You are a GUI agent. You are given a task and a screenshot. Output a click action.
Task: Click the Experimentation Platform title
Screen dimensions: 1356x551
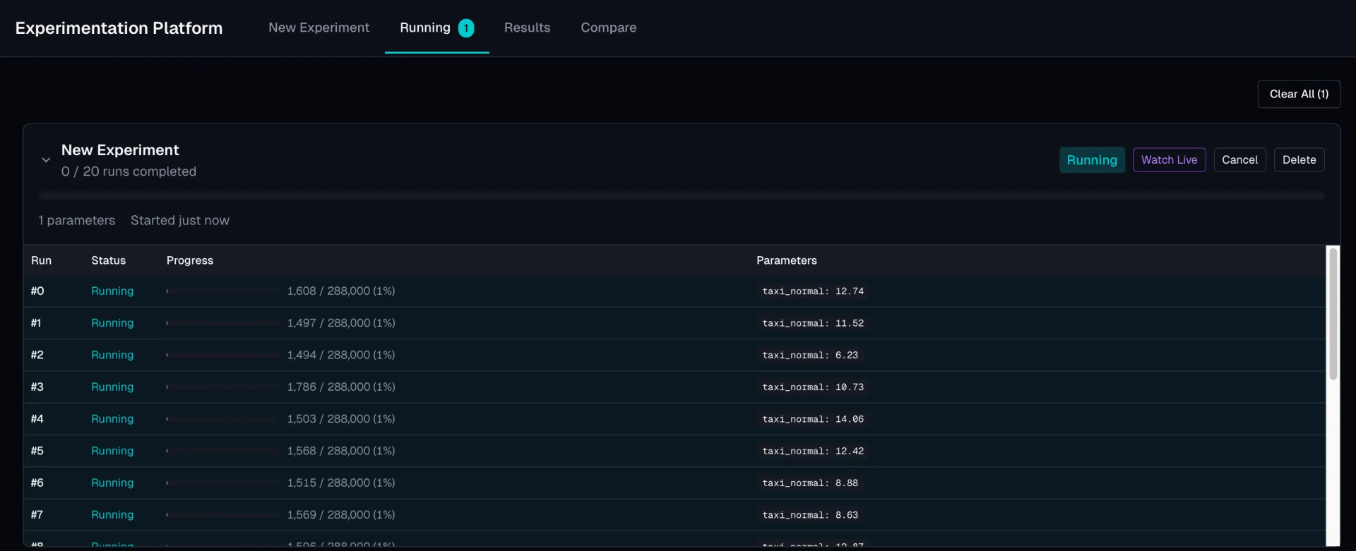pyautogui.click(x=119, y=28)
